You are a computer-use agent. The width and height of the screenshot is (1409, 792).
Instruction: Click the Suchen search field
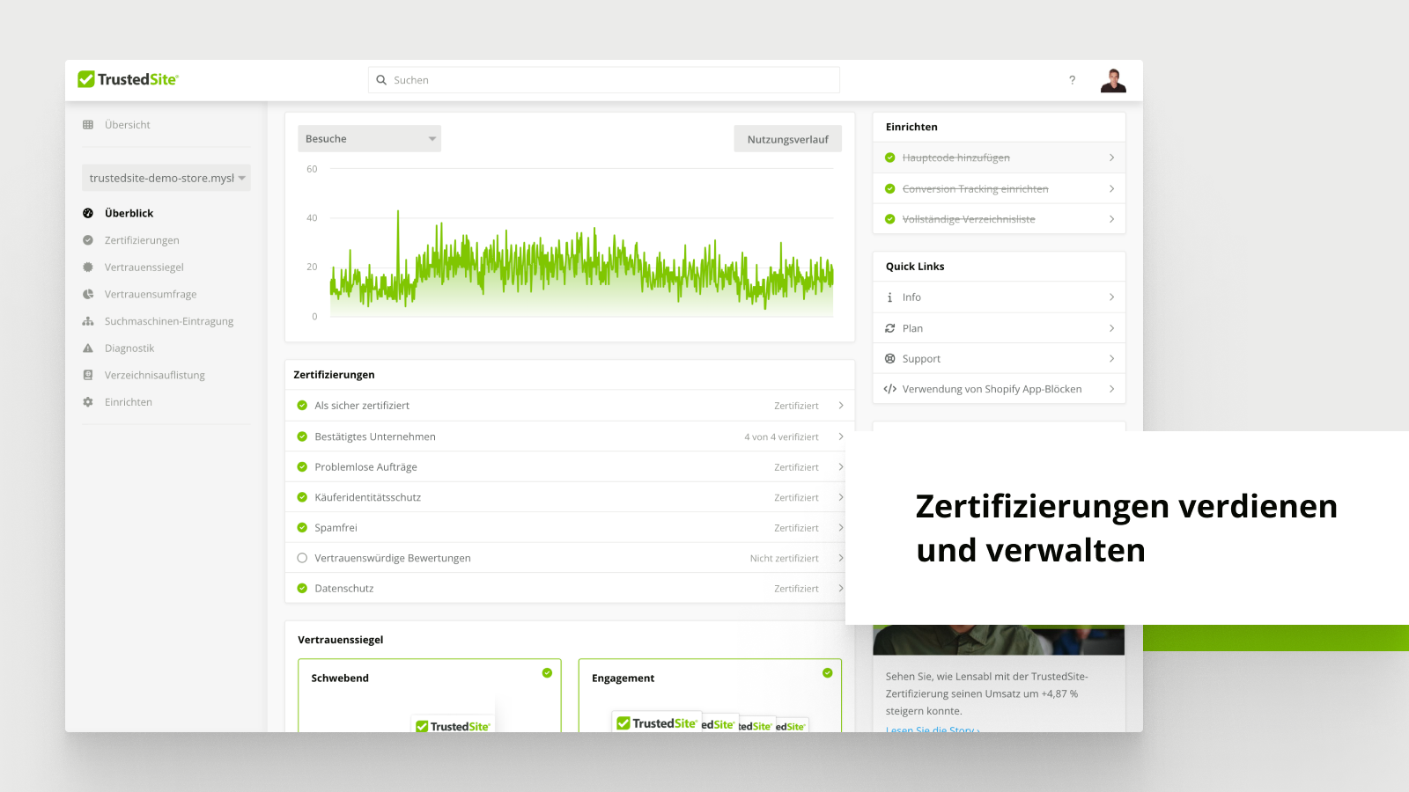(x=604, y=80)
